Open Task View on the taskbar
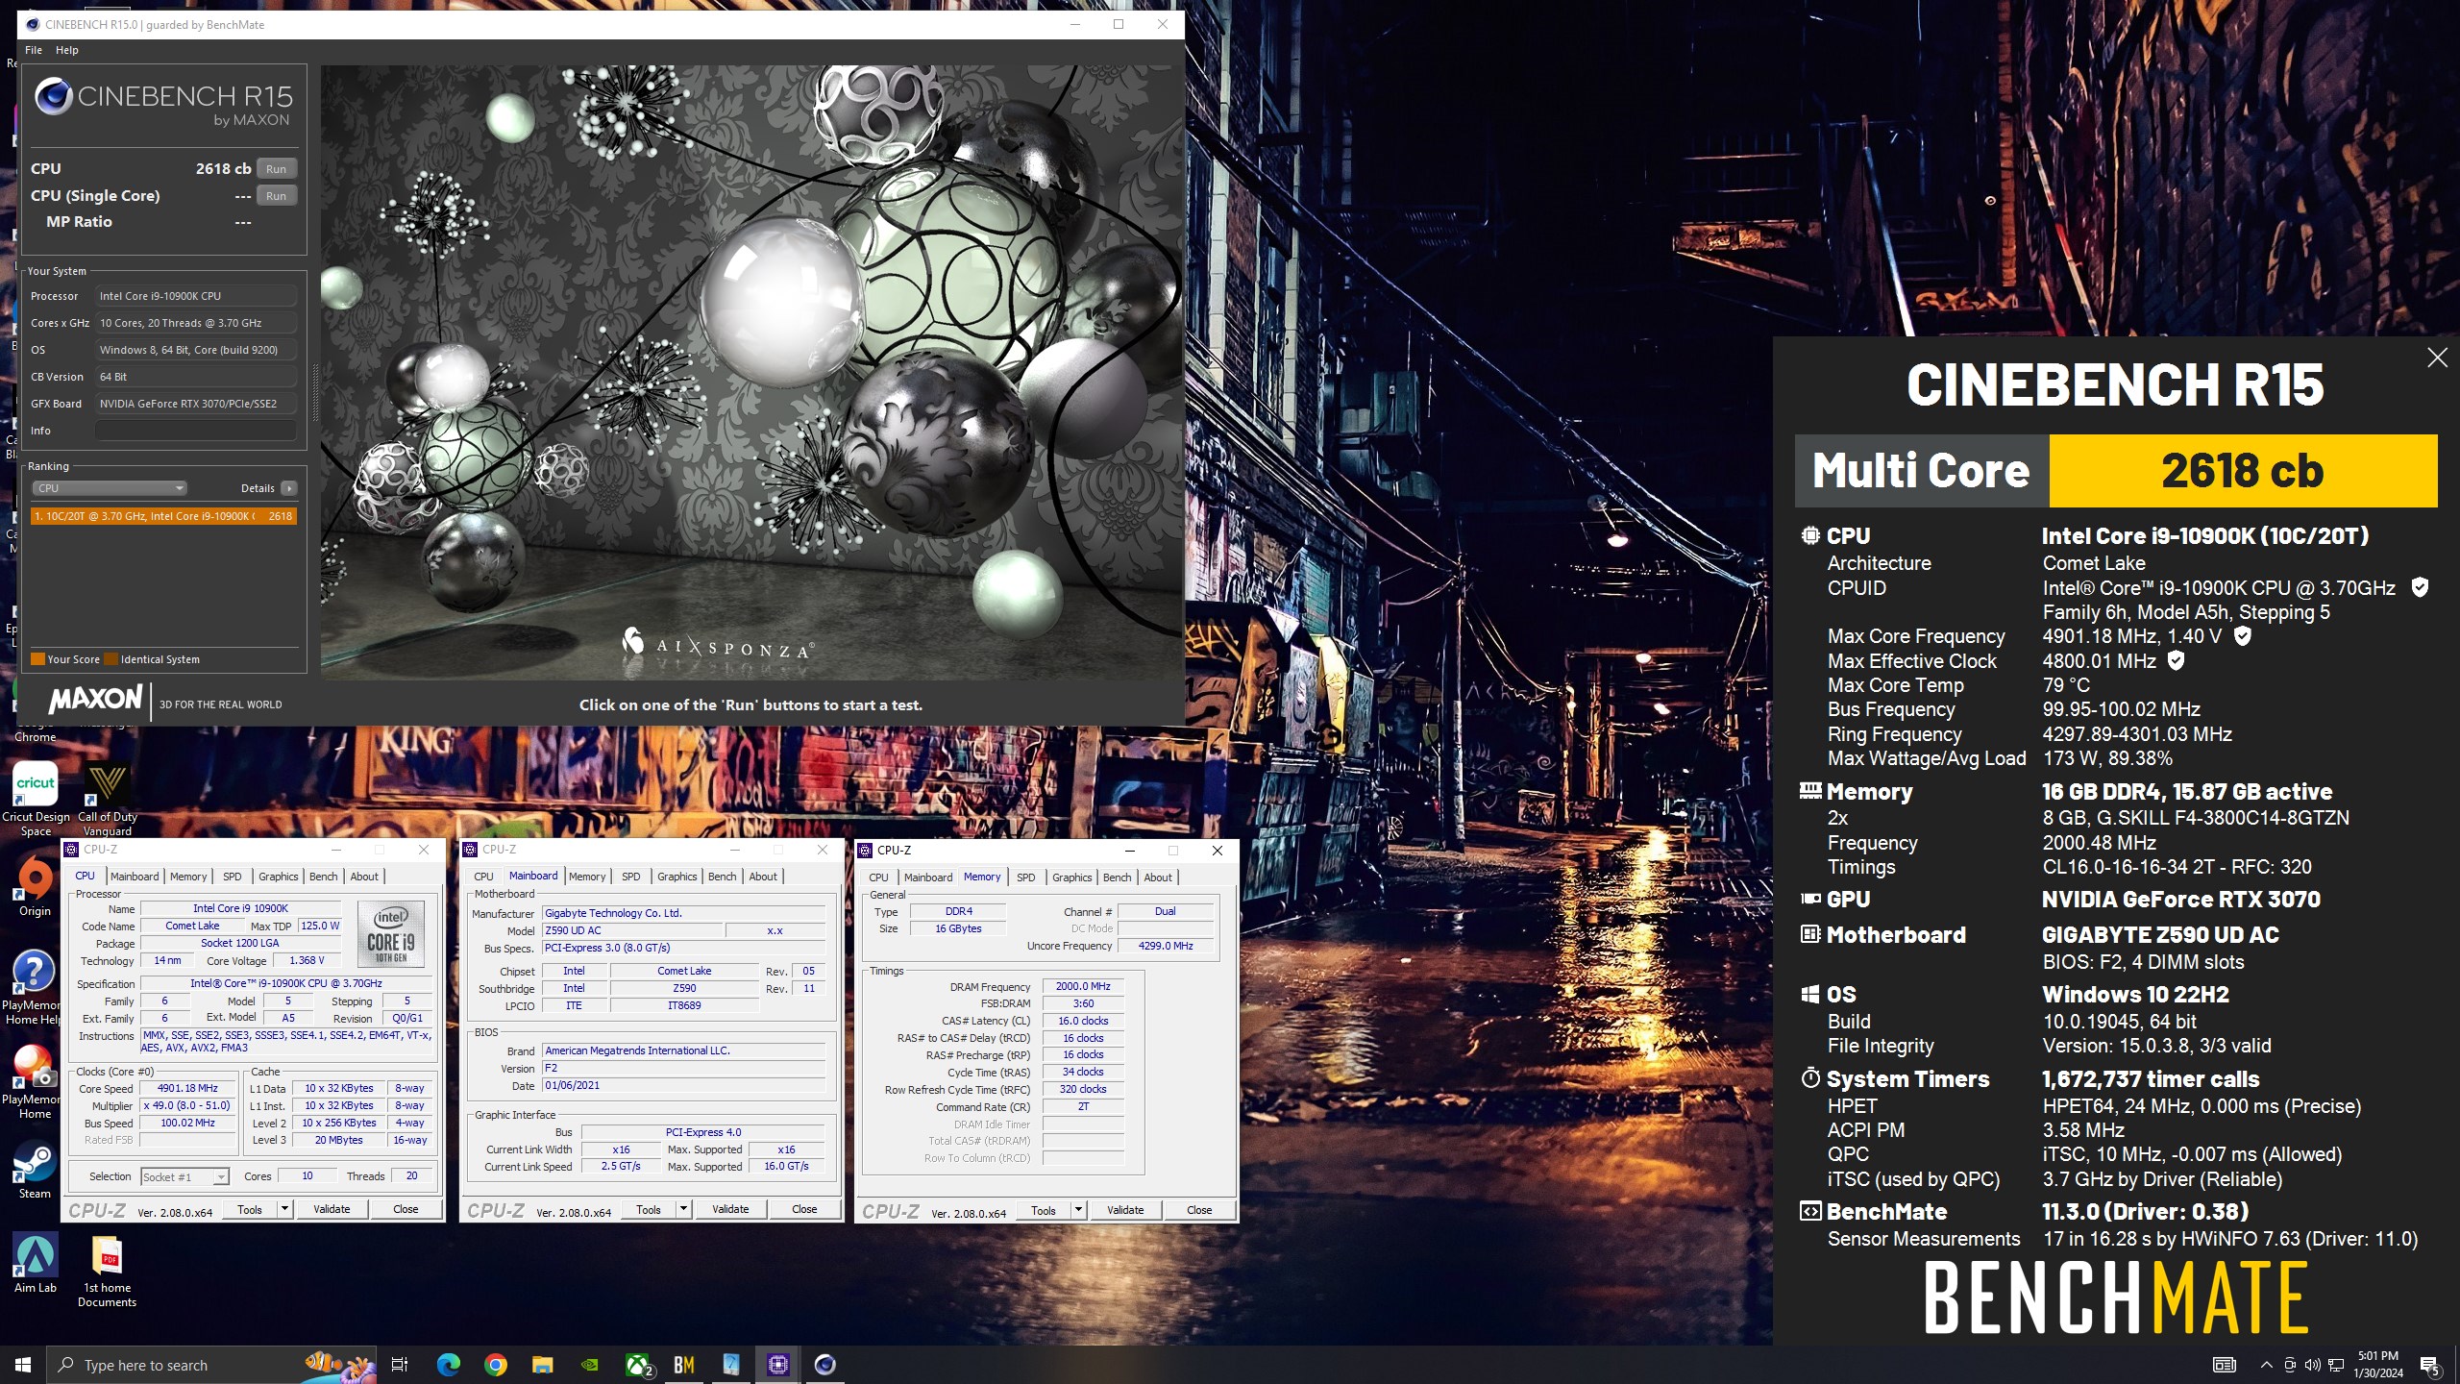The image size is (2460, 1384). tap(400, 1365)
